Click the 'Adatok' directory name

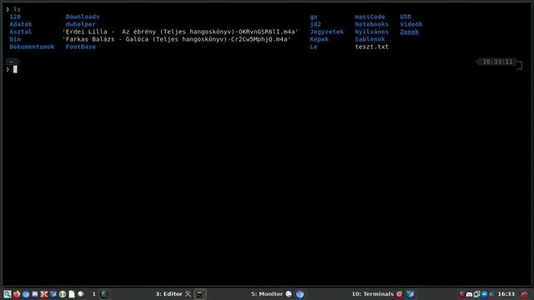[x=21, y=24]
